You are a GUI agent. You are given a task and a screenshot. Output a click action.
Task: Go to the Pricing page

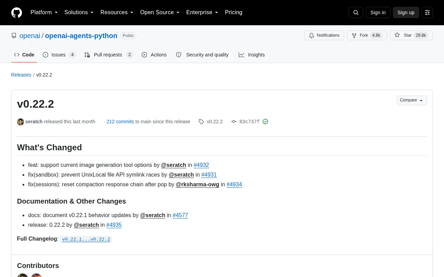click(x=233, y=12)
